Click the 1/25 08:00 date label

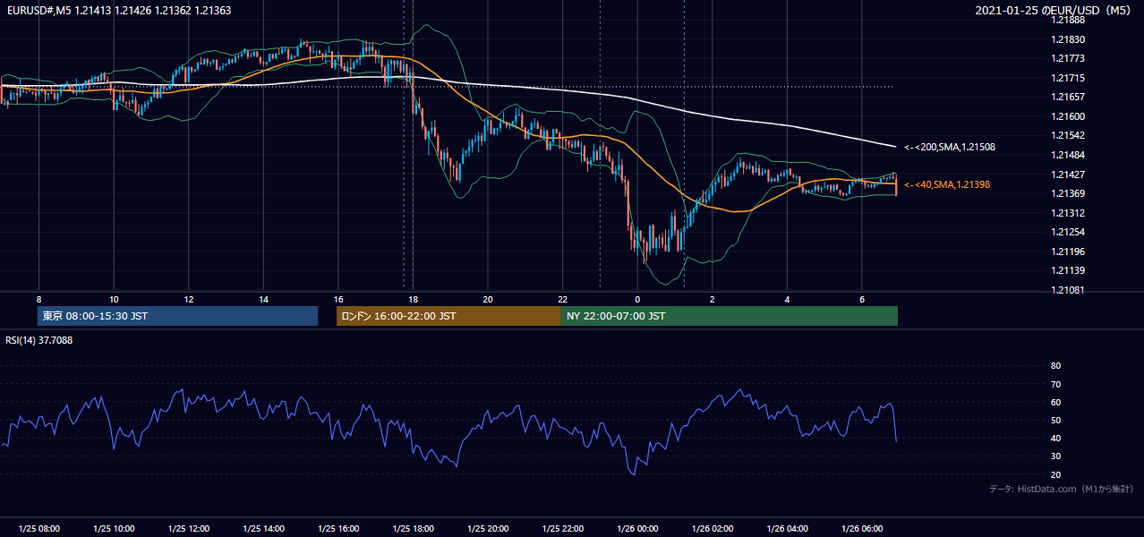point(38,528)
